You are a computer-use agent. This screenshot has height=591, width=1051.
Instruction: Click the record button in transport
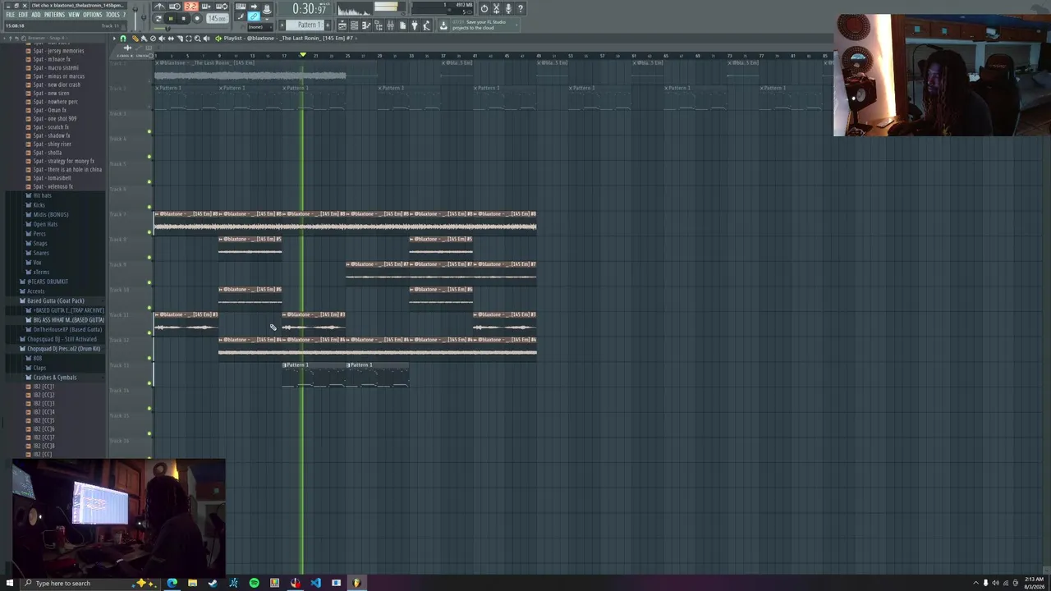197,19
